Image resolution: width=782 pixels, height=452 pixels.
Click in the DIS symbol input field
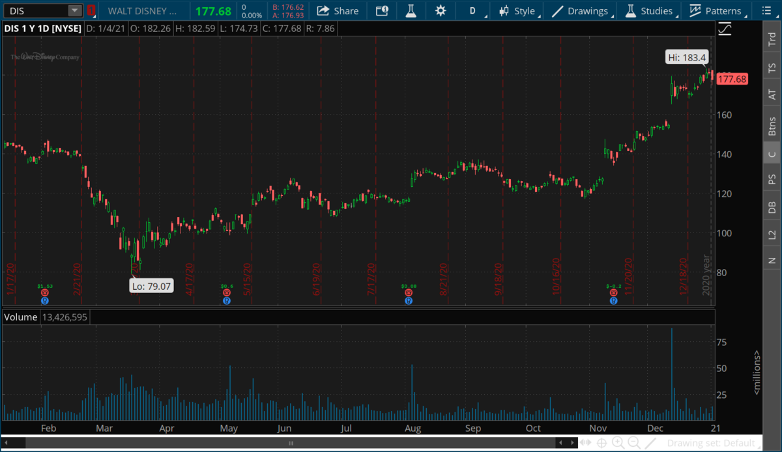pyautogui.click(x=36, y=11)
